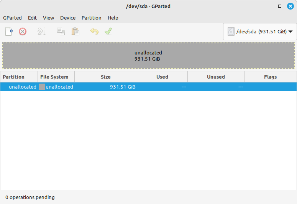
Task: Click the 931.51 GiB size cell
Action: click(123, 87)
